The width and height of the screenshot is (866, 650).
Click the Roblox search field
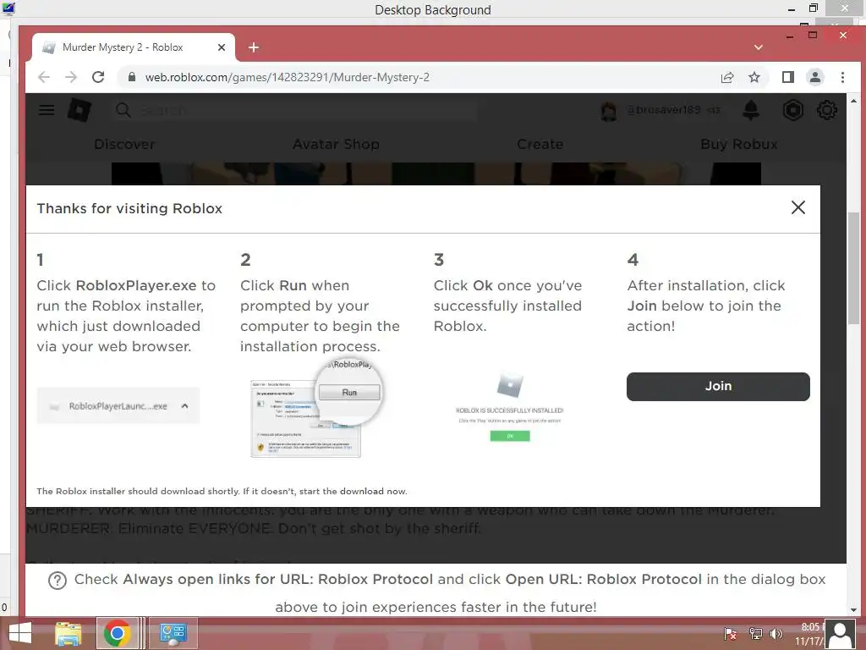pos(295,110)
